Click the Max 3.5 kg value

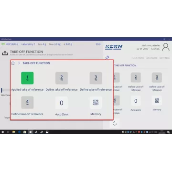coord(55,44)
